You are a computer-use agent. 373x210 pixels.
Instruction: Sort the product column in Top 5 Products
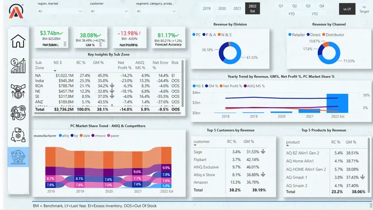[x=287, y=145]
